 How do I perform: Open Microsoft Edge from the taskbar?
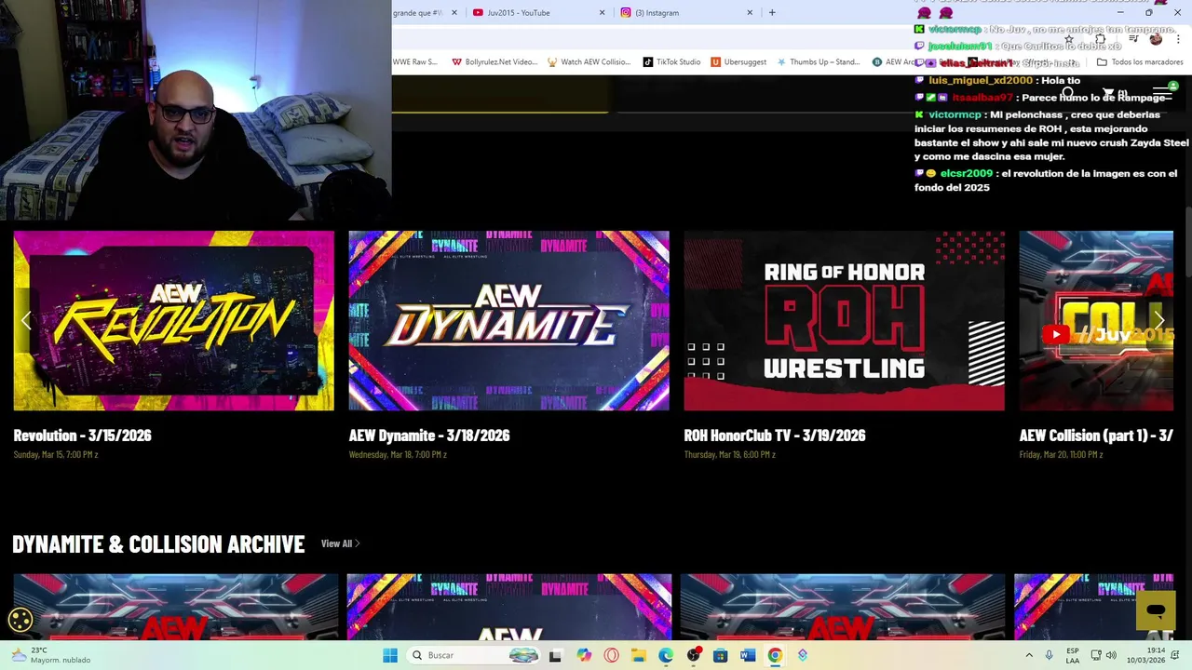[x=665, y=655]
